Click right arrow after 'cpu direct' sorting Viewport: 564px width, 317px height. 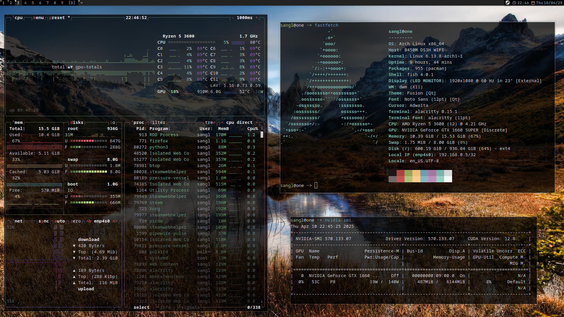(256, 122)
